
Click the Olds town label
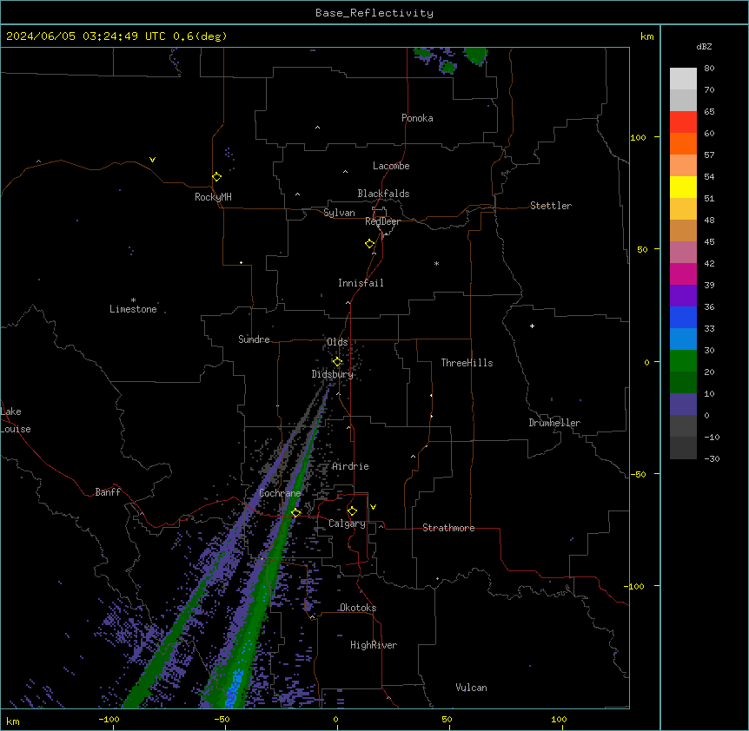pyautogui.click(x=337, y=342)
